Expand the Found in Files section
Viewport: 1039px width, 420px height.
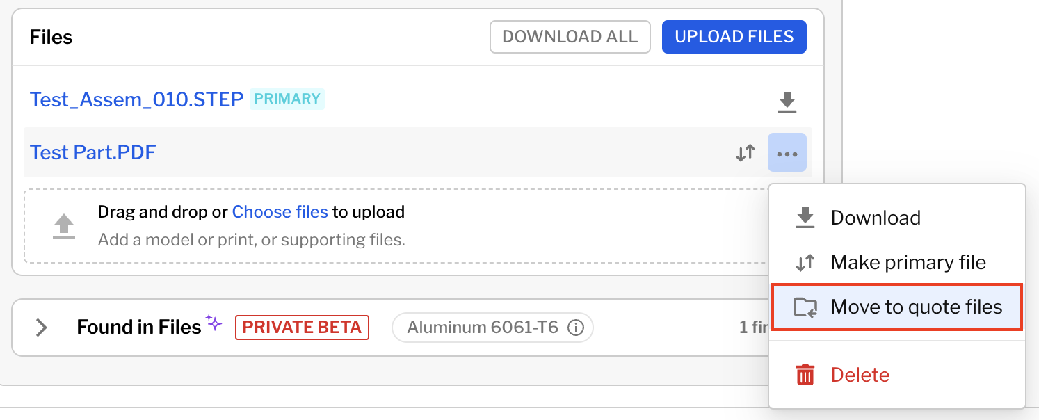tap(42, 328)
